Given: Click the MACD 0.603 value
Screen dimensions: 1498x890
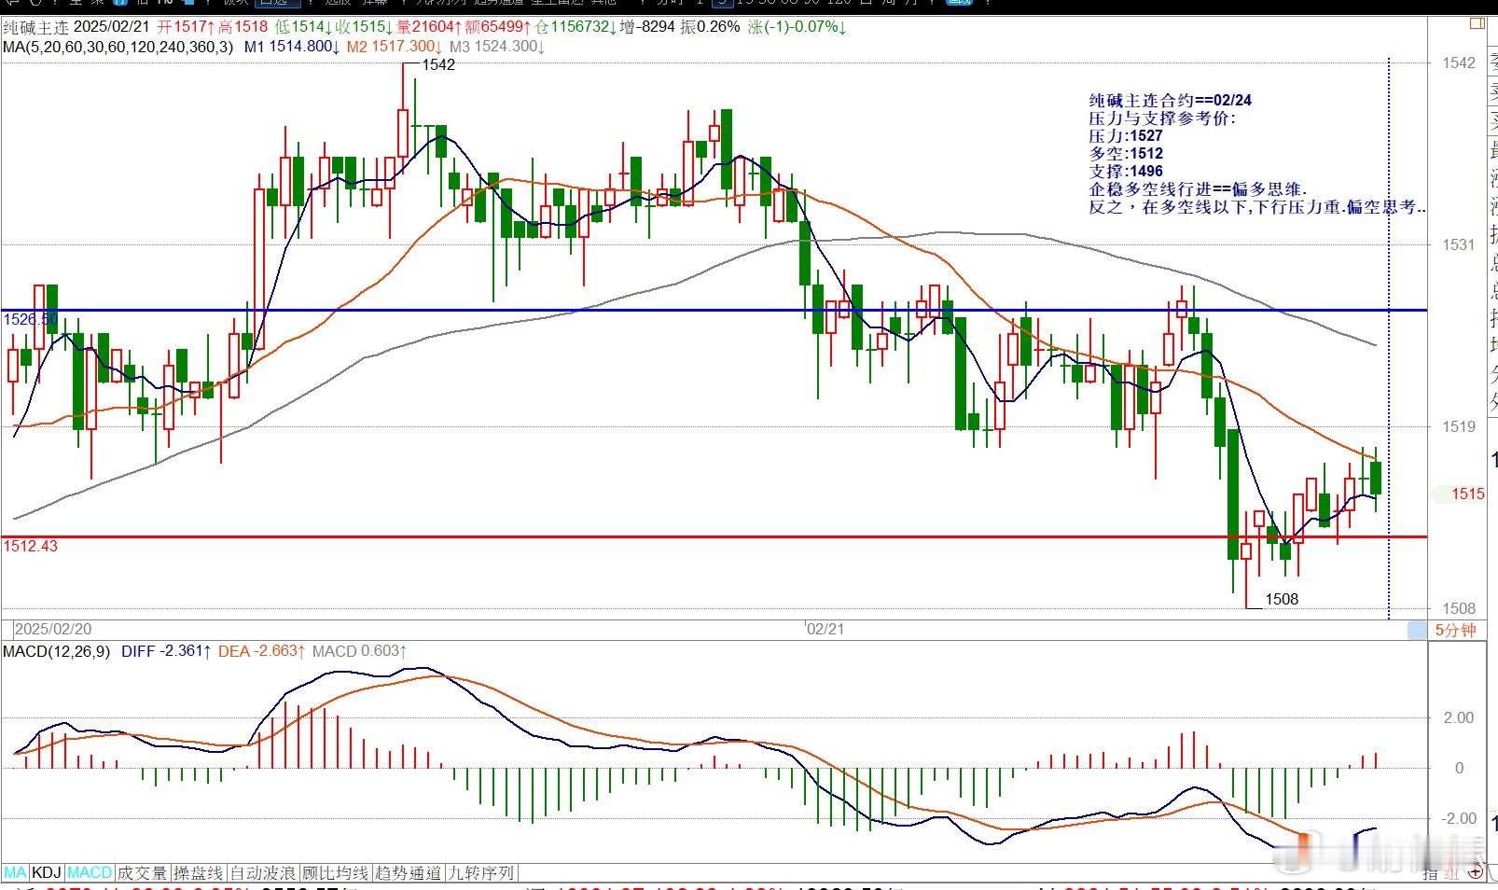Looking at the screenshot, I should [x=359, y=651].
